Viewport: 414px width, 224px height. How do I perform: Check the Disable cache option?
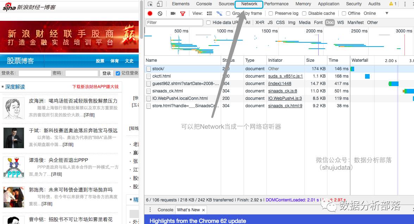point(304,13)
